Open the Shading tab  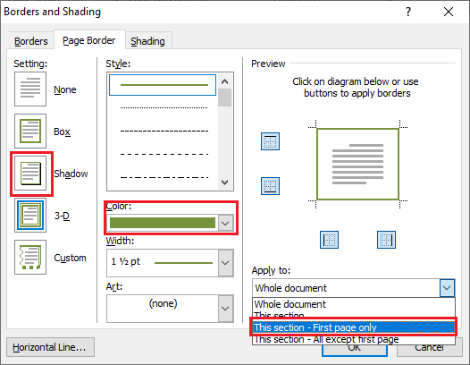(147, 41)
